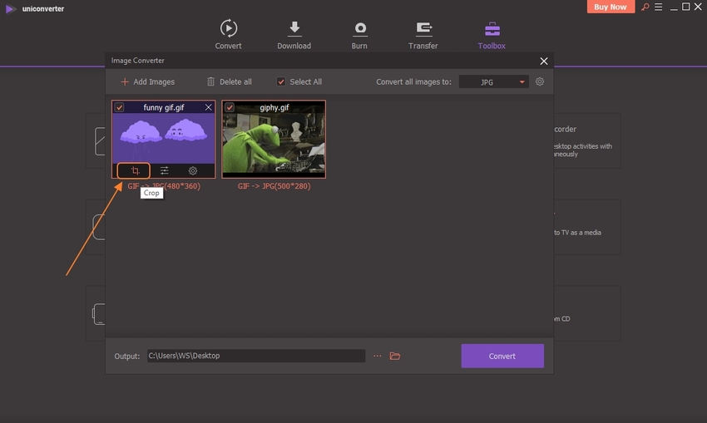The image size is (707, 423).
Task: Open the effect adjustment sliders icon on funny gif.gif
Action: pos(164,170)
